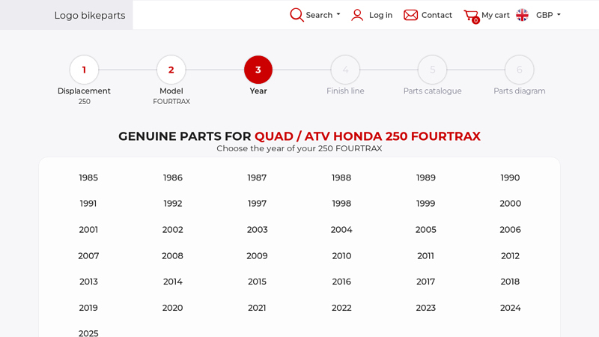Select year 2013
This screenshot has width=599, height=337.
[88, 282]
